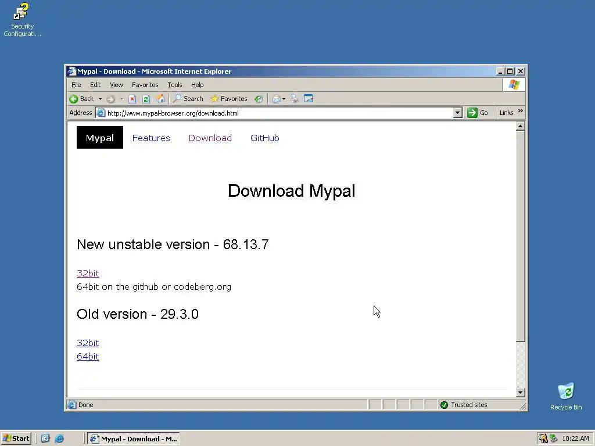Minimize the Internet Explorer window

(500, 71)
